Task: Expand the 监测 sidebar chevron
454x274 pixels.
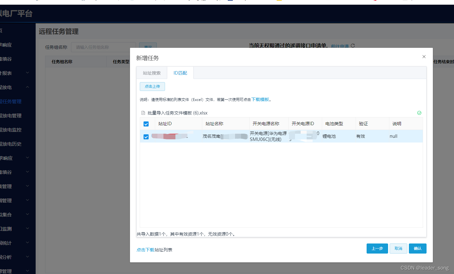Action: [27, 229]
